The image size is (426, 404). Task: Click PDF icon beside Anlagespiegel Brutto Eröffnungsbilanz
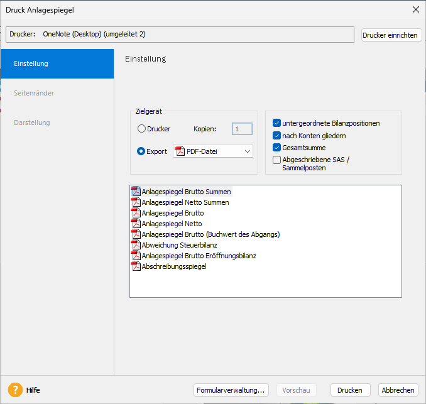point(136,256)
